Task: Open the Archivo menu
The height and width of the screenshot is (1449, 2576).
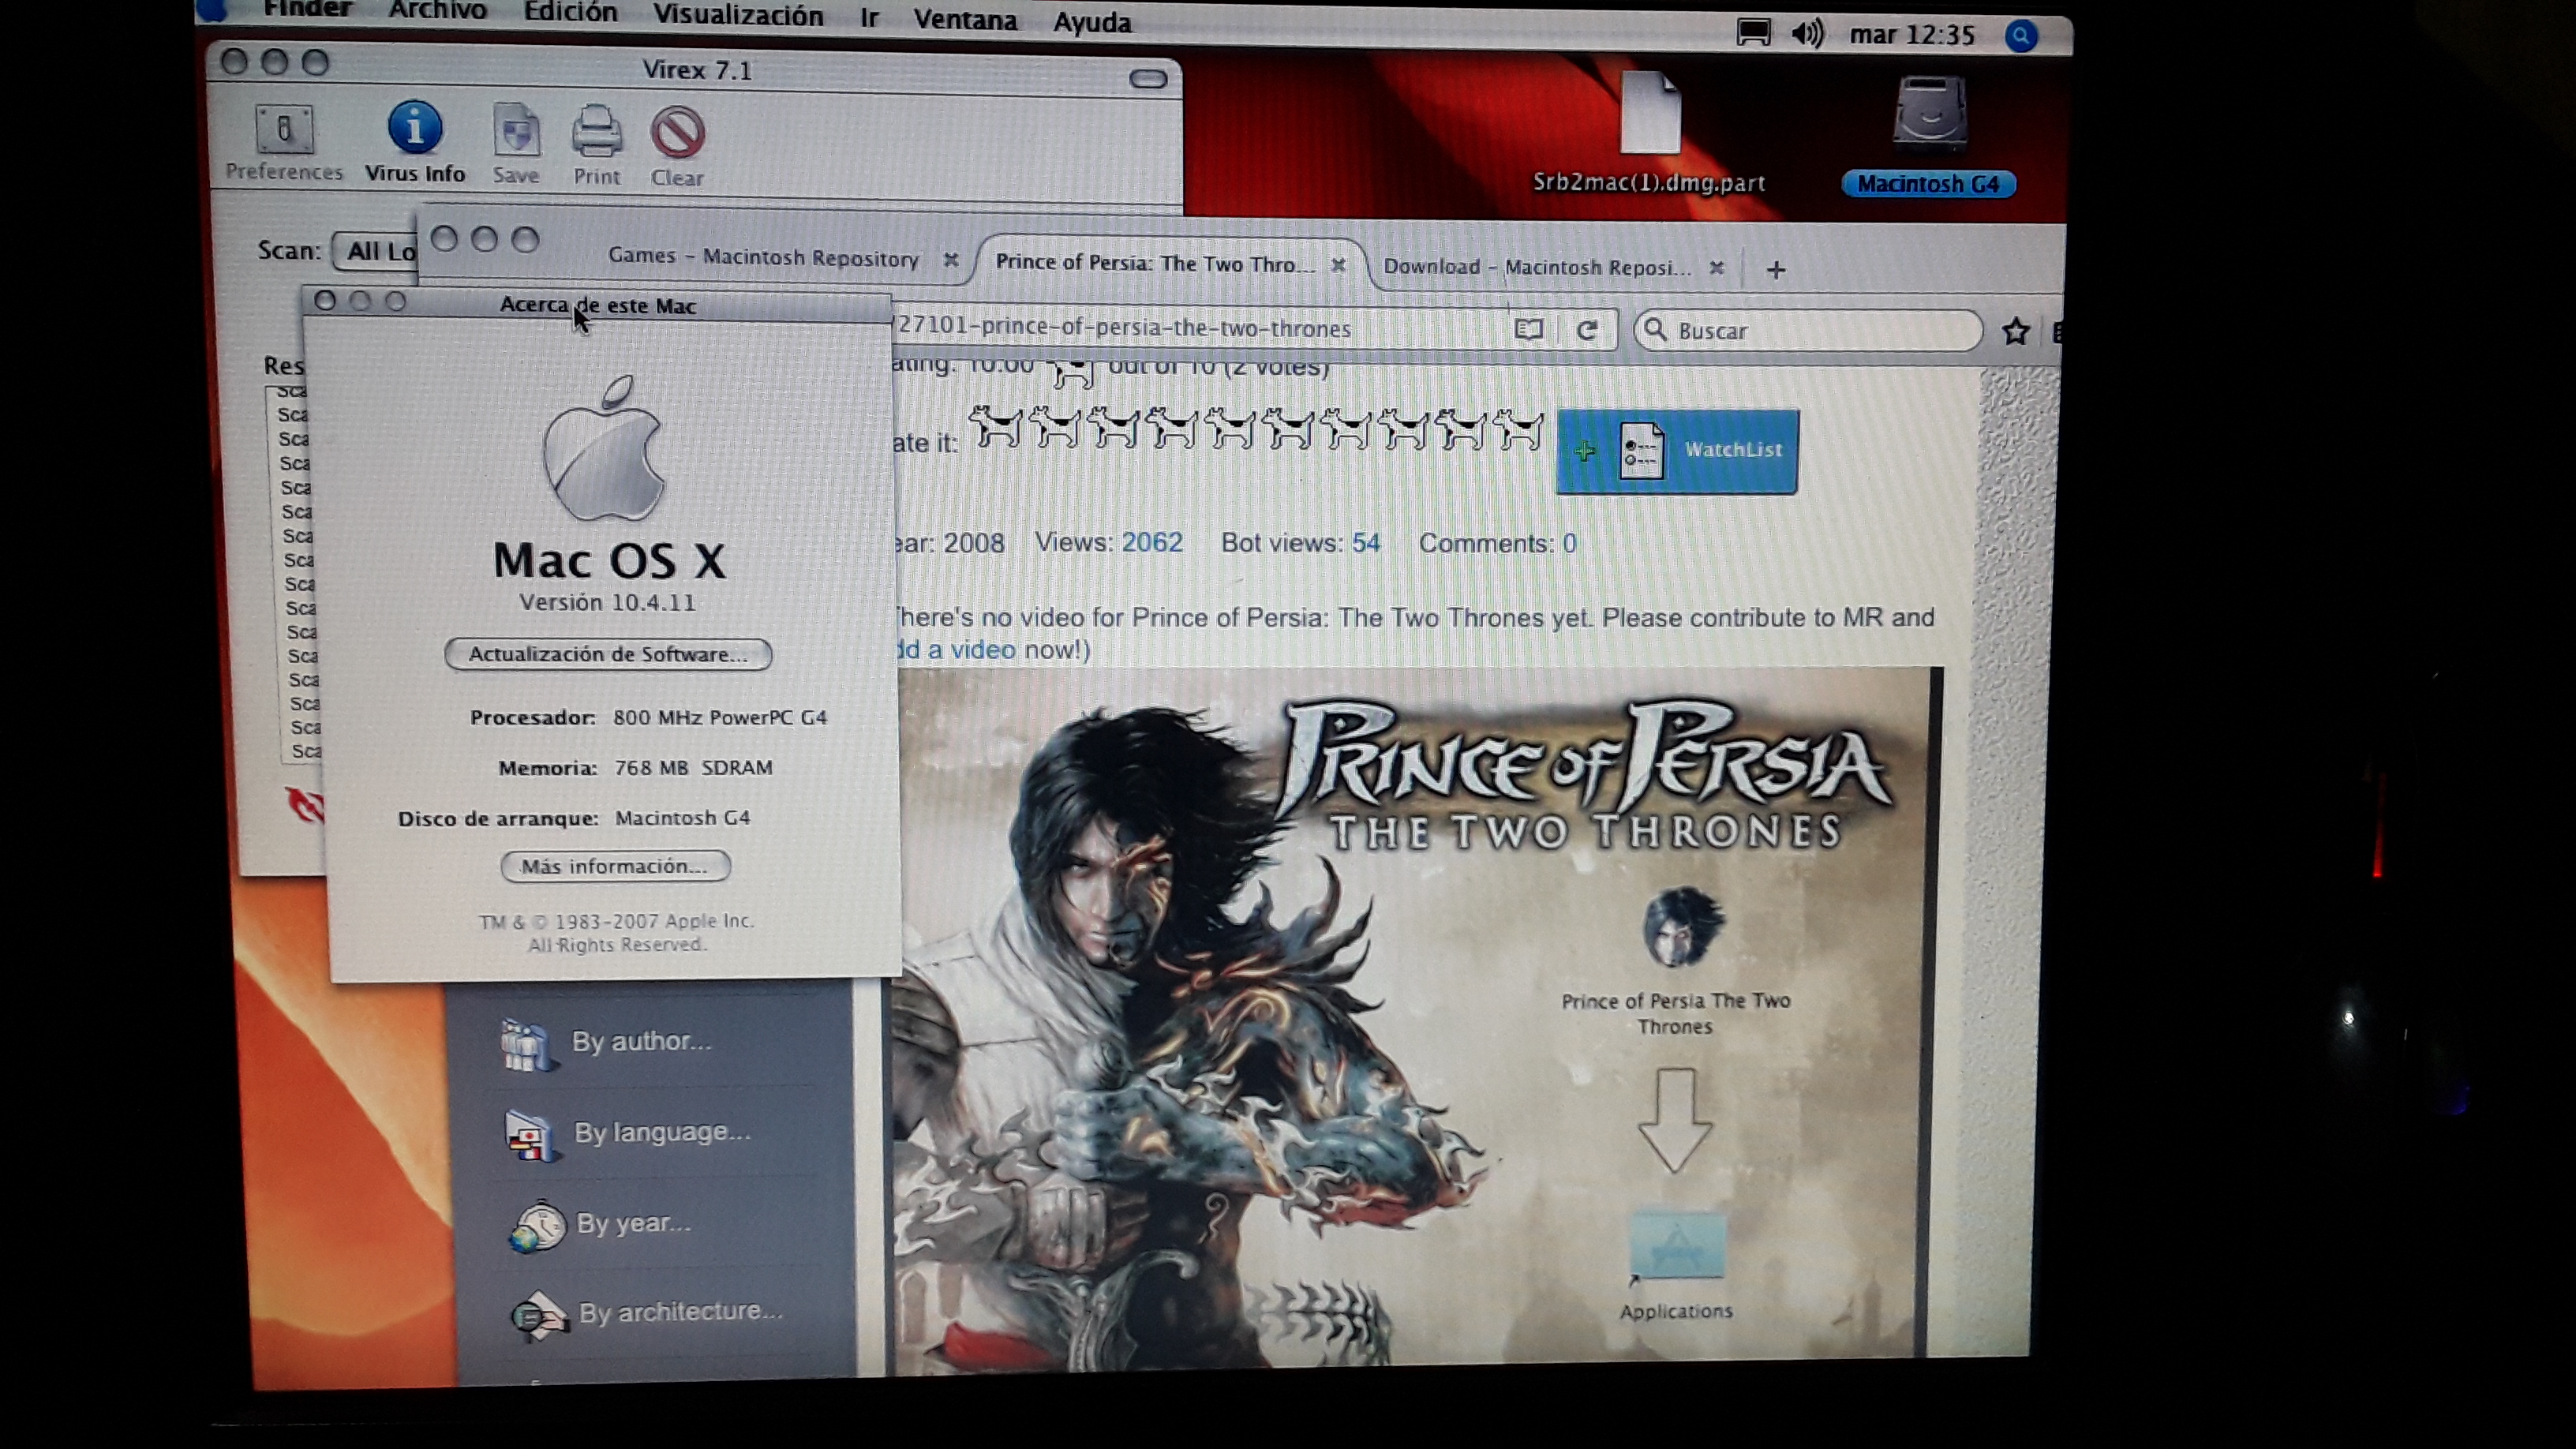Action: 437,11
